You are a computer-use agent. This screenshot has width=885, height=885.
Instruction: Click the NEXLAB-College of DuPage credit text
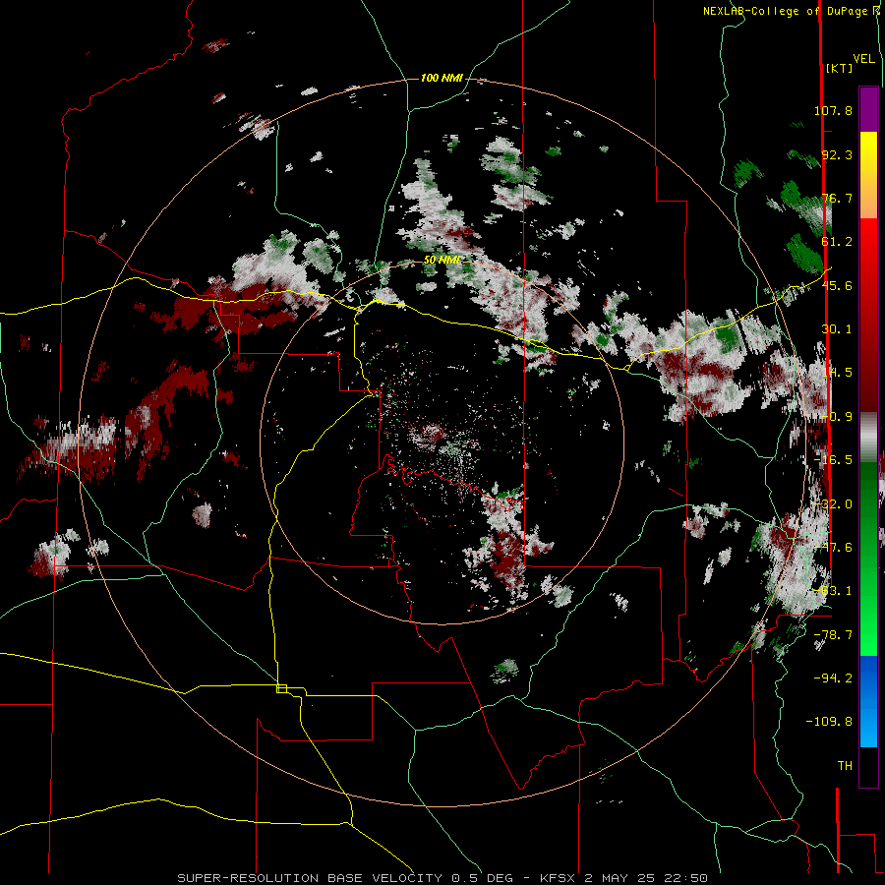(791, 11)
